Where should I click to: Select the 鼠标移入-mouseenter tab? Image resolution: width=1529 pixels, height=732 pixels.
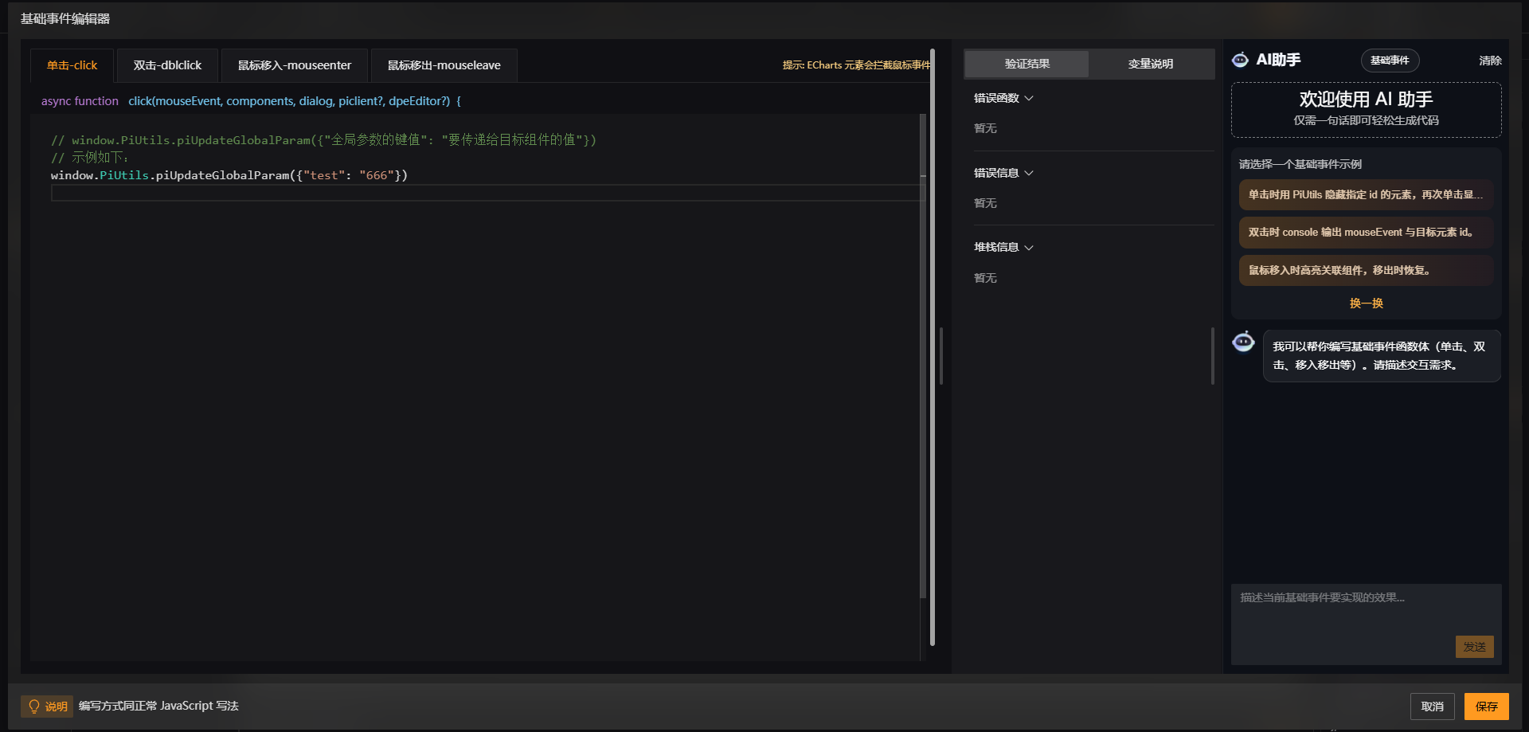click(295, 65)
